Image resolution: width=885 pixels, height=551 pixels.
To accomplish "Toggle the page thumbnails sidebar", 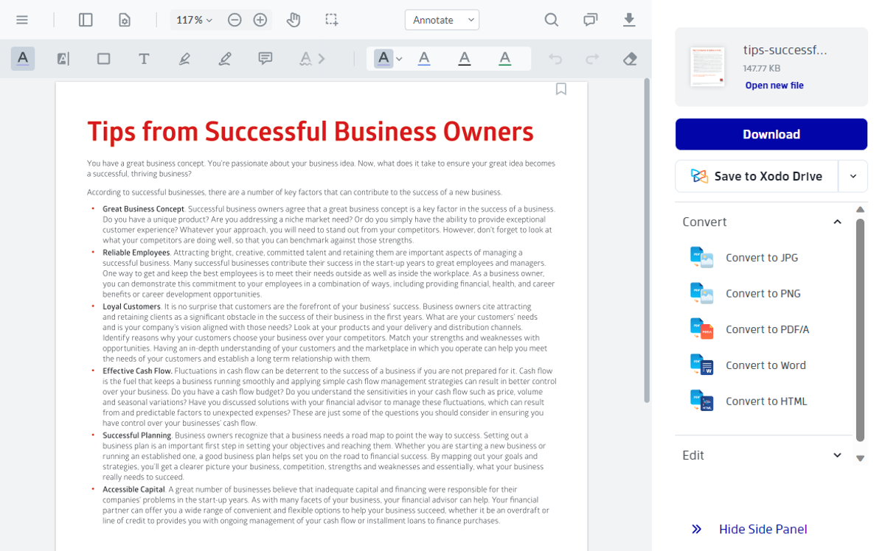I will tap(86, 20).
